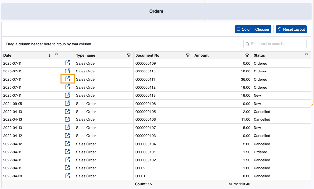The image size is (314, 189).
Task: Open the Date column filter
Action: coord(57,55)
